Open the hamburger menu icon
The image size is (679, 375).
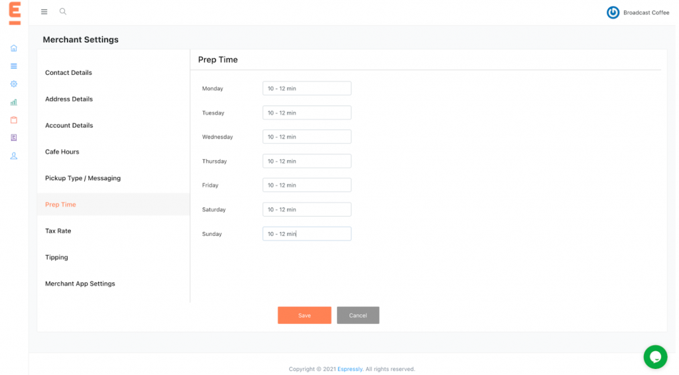(x=44, y=12)
